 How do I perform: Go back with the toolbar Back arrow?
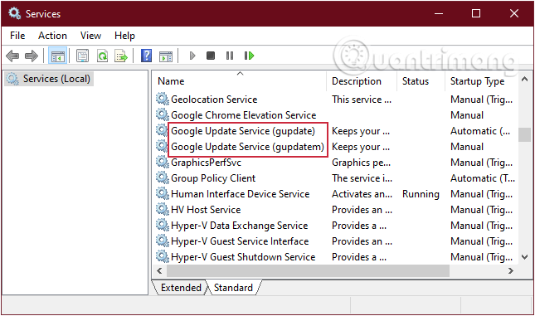12,56
